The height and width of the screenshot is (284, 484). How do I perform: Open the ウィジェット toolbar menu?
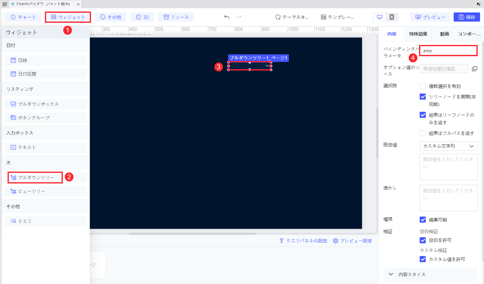(68, 17)
